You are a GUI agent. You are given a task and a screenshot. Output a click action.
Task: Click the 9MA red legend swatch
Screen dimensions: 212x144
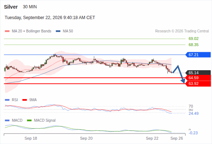click(x=24, y=100)
